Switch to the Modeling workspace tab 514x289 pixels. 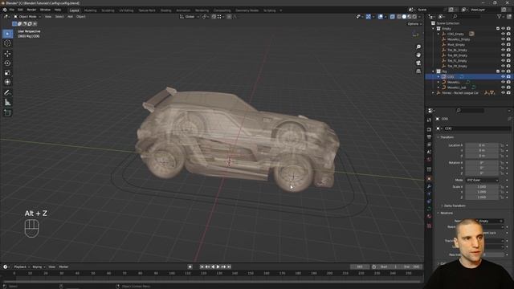(x=91, y=10)
